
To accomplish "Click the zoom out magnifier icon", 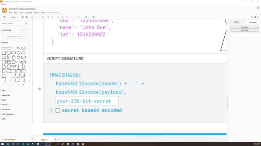I will (27, 17).
